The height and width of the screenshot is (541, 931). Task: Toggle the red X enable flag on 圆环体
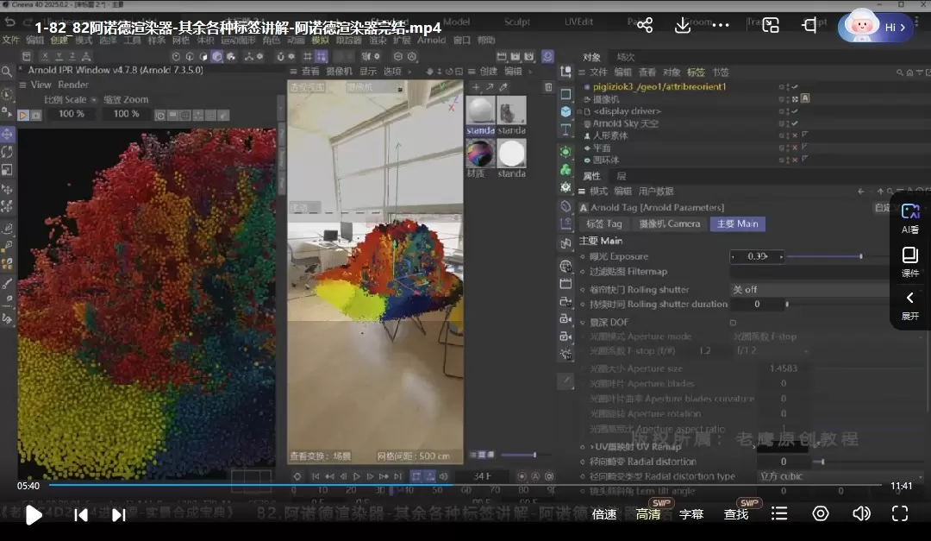(795, 160)
